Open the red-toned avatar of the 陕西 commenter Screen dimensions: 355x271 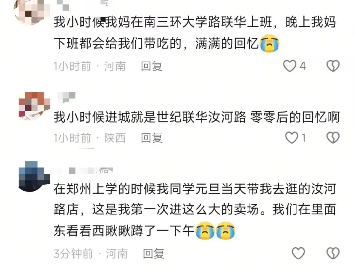(35, 106)
